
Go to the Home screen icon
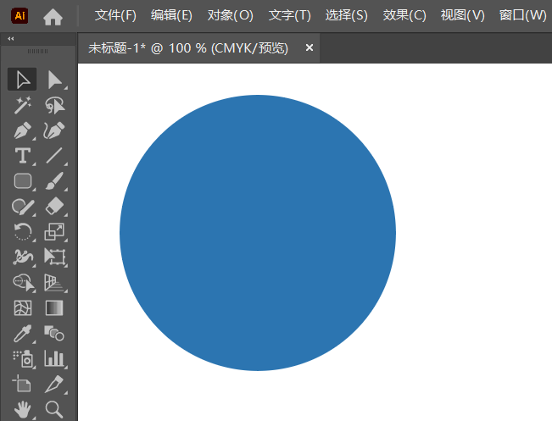point(53,17)
